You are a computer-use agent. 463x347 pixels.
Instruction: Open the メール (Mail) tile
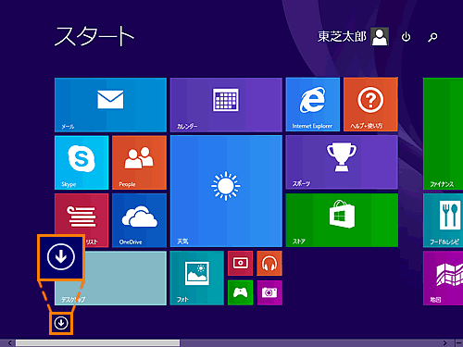click(x=110, y=105)
